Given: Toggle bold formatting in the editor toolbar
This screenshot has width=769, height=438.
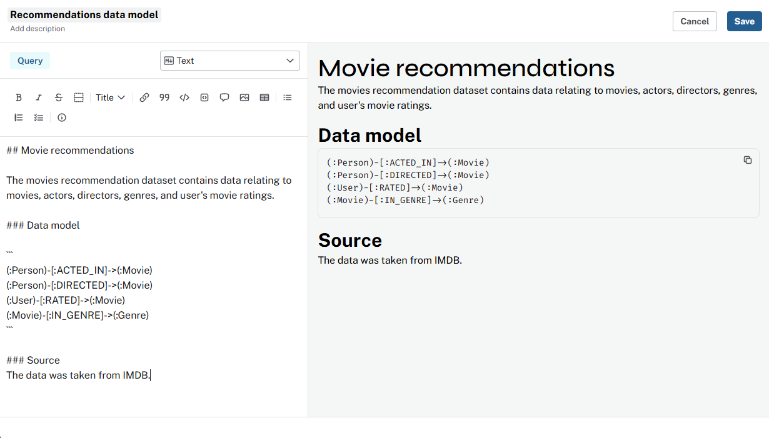Looking at the screenshot, I should (19, 97).
